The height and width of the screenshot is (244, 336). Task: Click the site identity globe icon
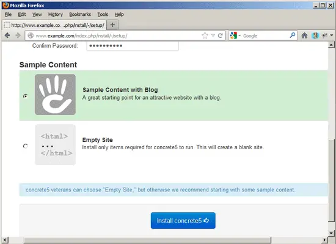pos(31,35)
